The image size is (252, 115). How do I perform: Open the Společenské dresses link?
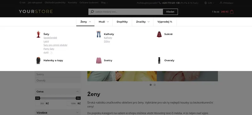click(x=50, y=38)
